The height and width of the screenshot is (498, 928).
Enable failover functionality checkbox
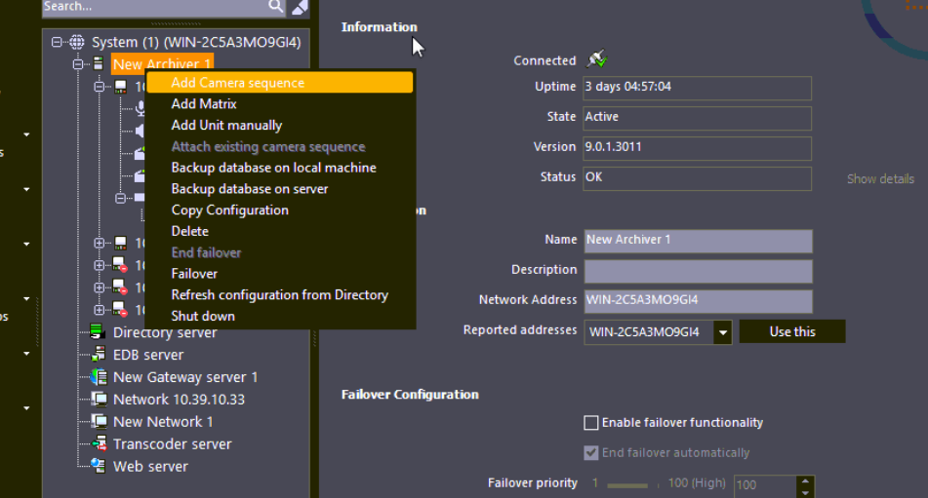click(590, 423)
